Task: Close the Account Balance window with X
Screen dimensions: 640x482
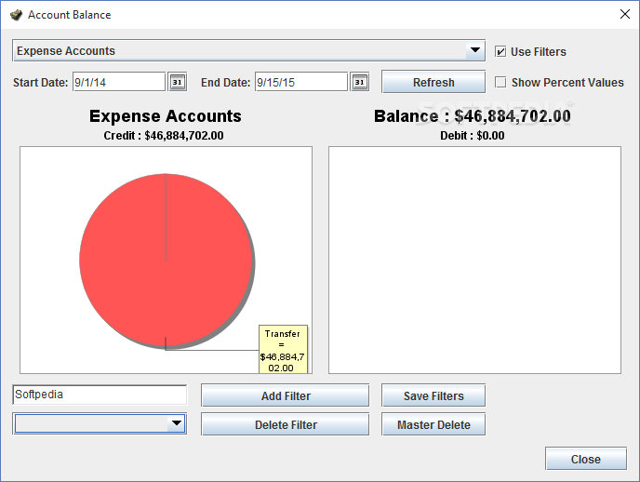Action: [x=624, y=14]
